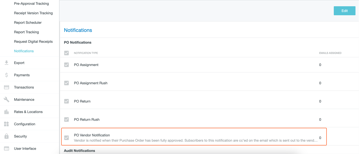Click the Maintenance wrench icon
Image resolution: width=359 pixels, height=154 pixels.
click(x=6, y=99)
